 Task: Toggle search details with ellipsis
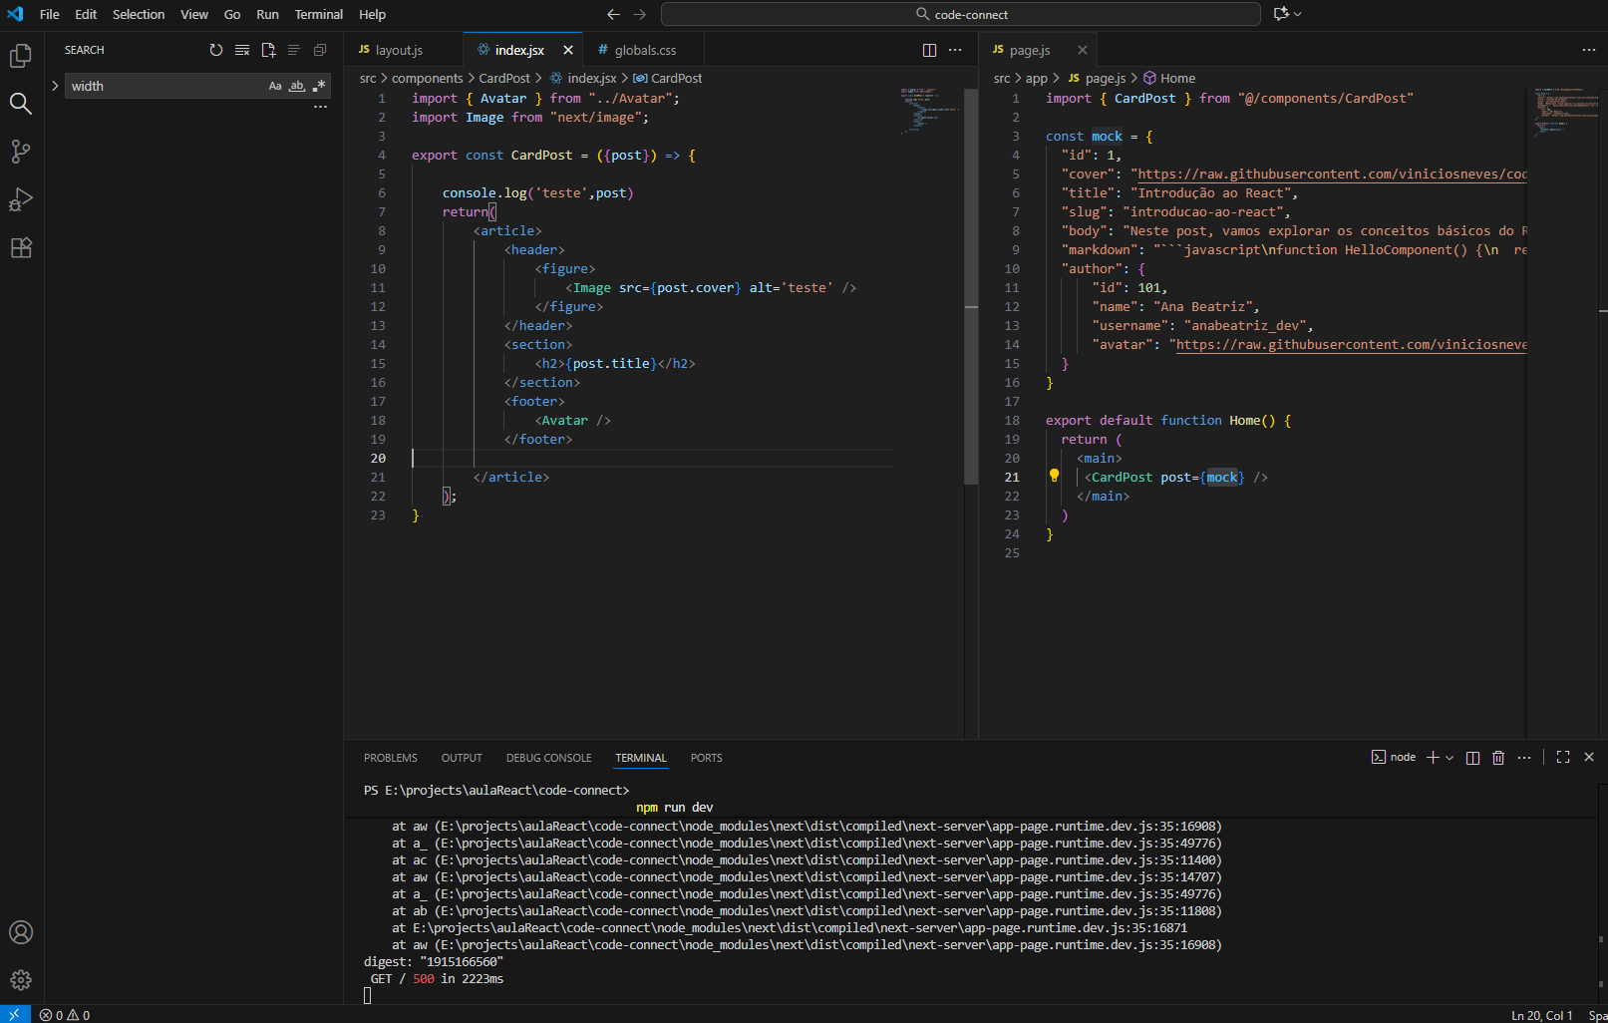[320, 107]
